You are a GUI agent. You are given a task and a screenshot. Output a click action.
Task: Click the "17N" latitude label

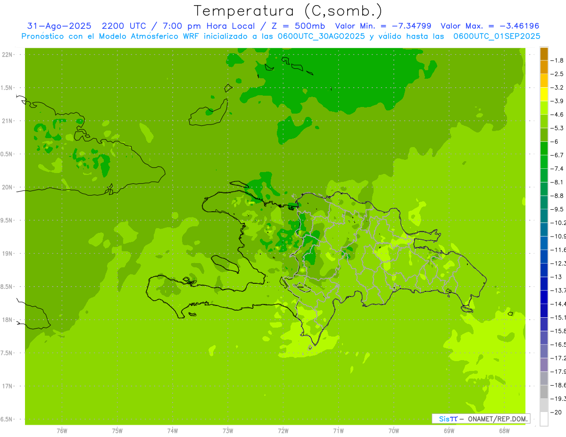coord(7,386)
